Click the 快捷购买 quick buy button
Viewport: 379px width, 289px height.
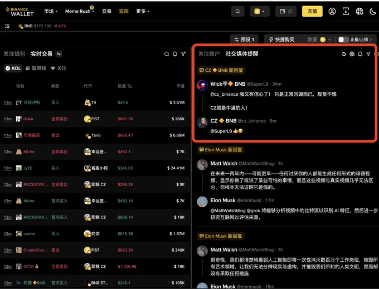[281, 40]
